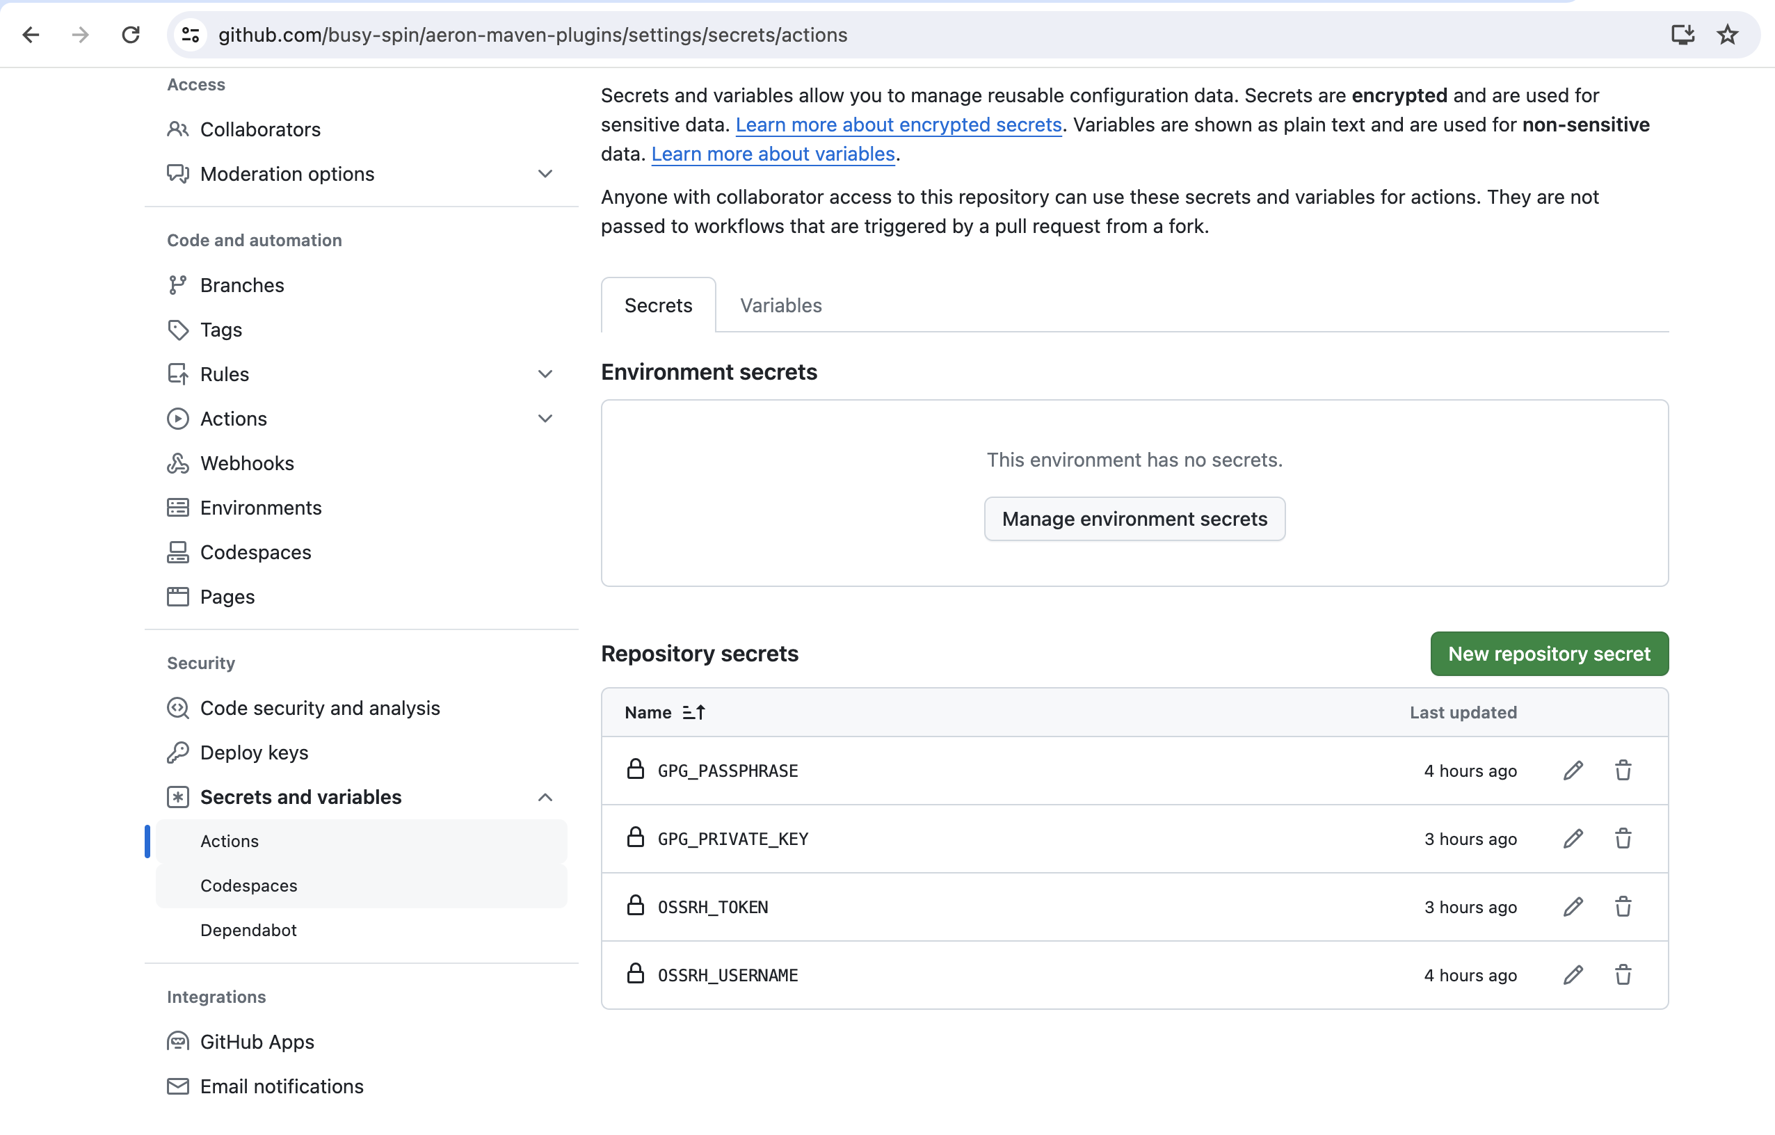
Task: Click the Tags label icon
Action: pyautogui.click(x=177, y=330)
